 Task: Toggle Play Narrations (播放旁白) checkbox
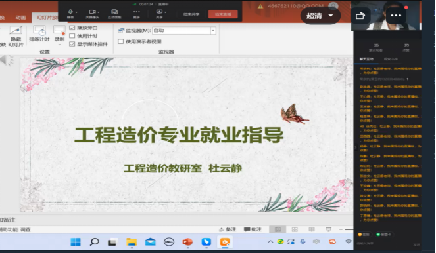pos(72,28)
